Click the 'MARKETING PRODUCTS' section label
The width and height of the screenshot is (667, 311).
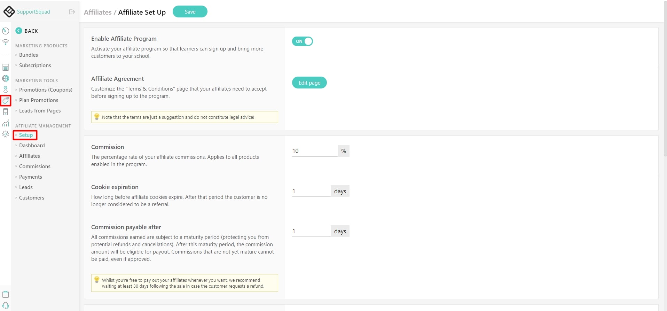click(41, 46)
